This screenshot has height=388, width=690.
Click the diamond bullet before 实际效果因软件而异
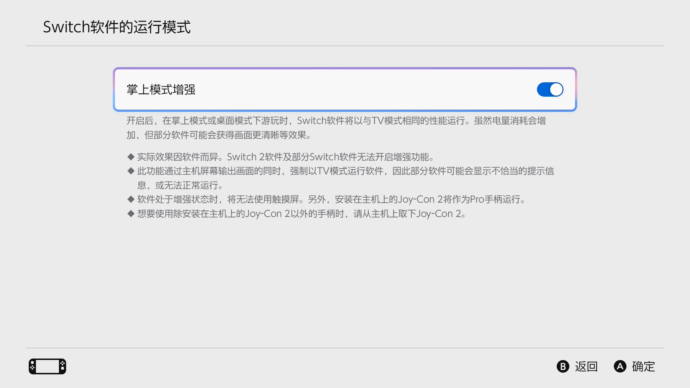click(x=131, y=157)
